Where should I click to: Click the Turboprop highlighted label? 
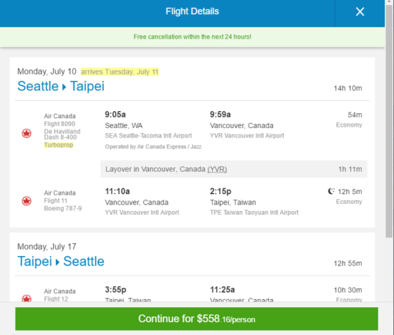pyautogui.click(x=59, y=145)
